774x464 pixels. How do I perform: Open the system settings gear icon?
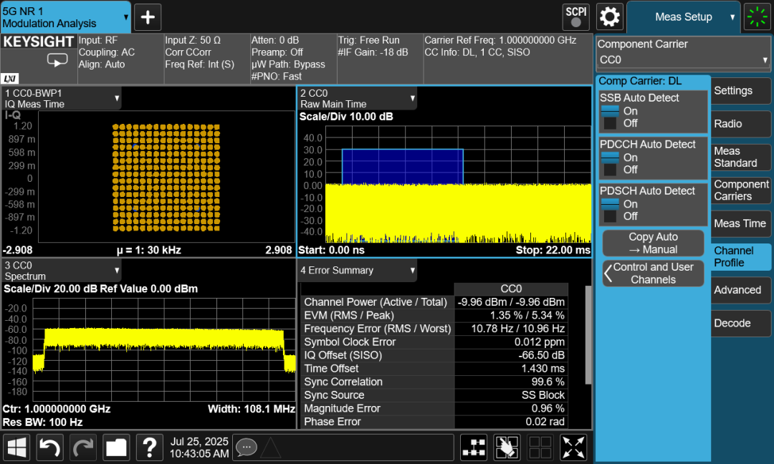(610, 16)
